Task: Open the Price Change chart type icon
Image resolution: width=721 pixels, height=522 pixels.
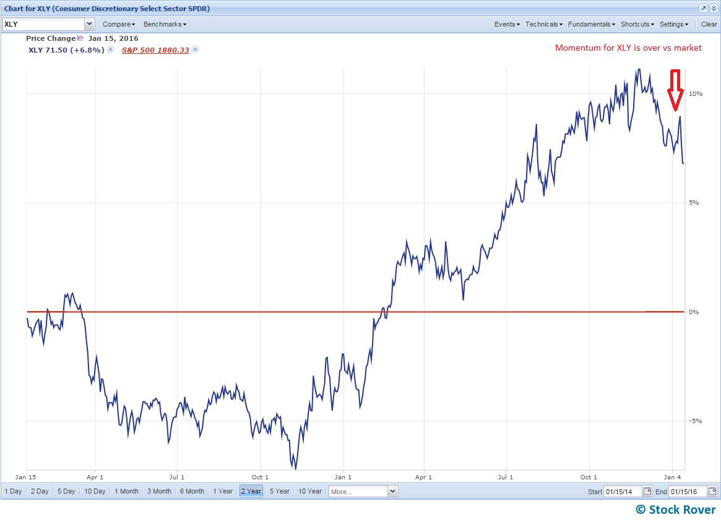Action: pos(80,38)
